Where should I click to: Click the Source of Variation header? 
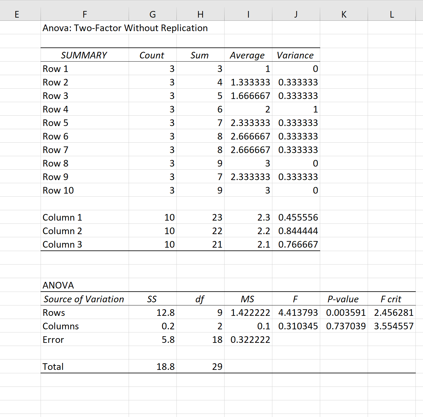pos(85,299)
